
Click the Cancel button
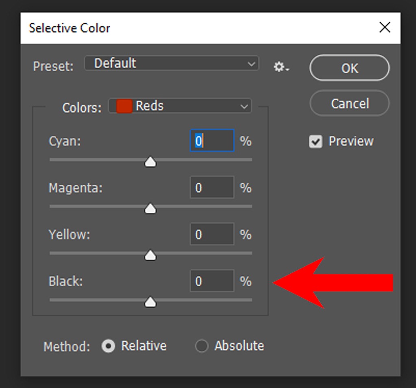click(x=349, y=103)
